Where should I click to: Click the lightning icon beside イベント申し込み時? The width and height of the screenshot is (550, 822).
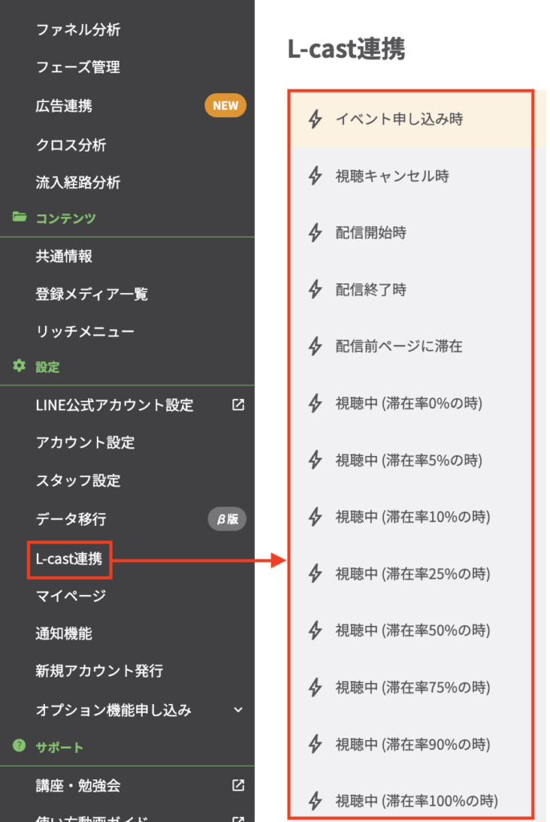tap(315, 120)
